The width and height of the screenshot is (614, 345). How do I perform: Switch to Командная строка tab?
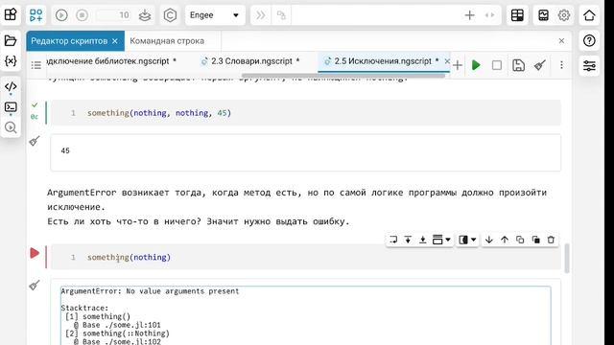click(167, 40)
